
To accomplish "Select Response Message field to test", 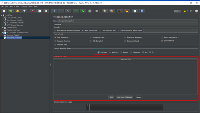I will point(125,37).
